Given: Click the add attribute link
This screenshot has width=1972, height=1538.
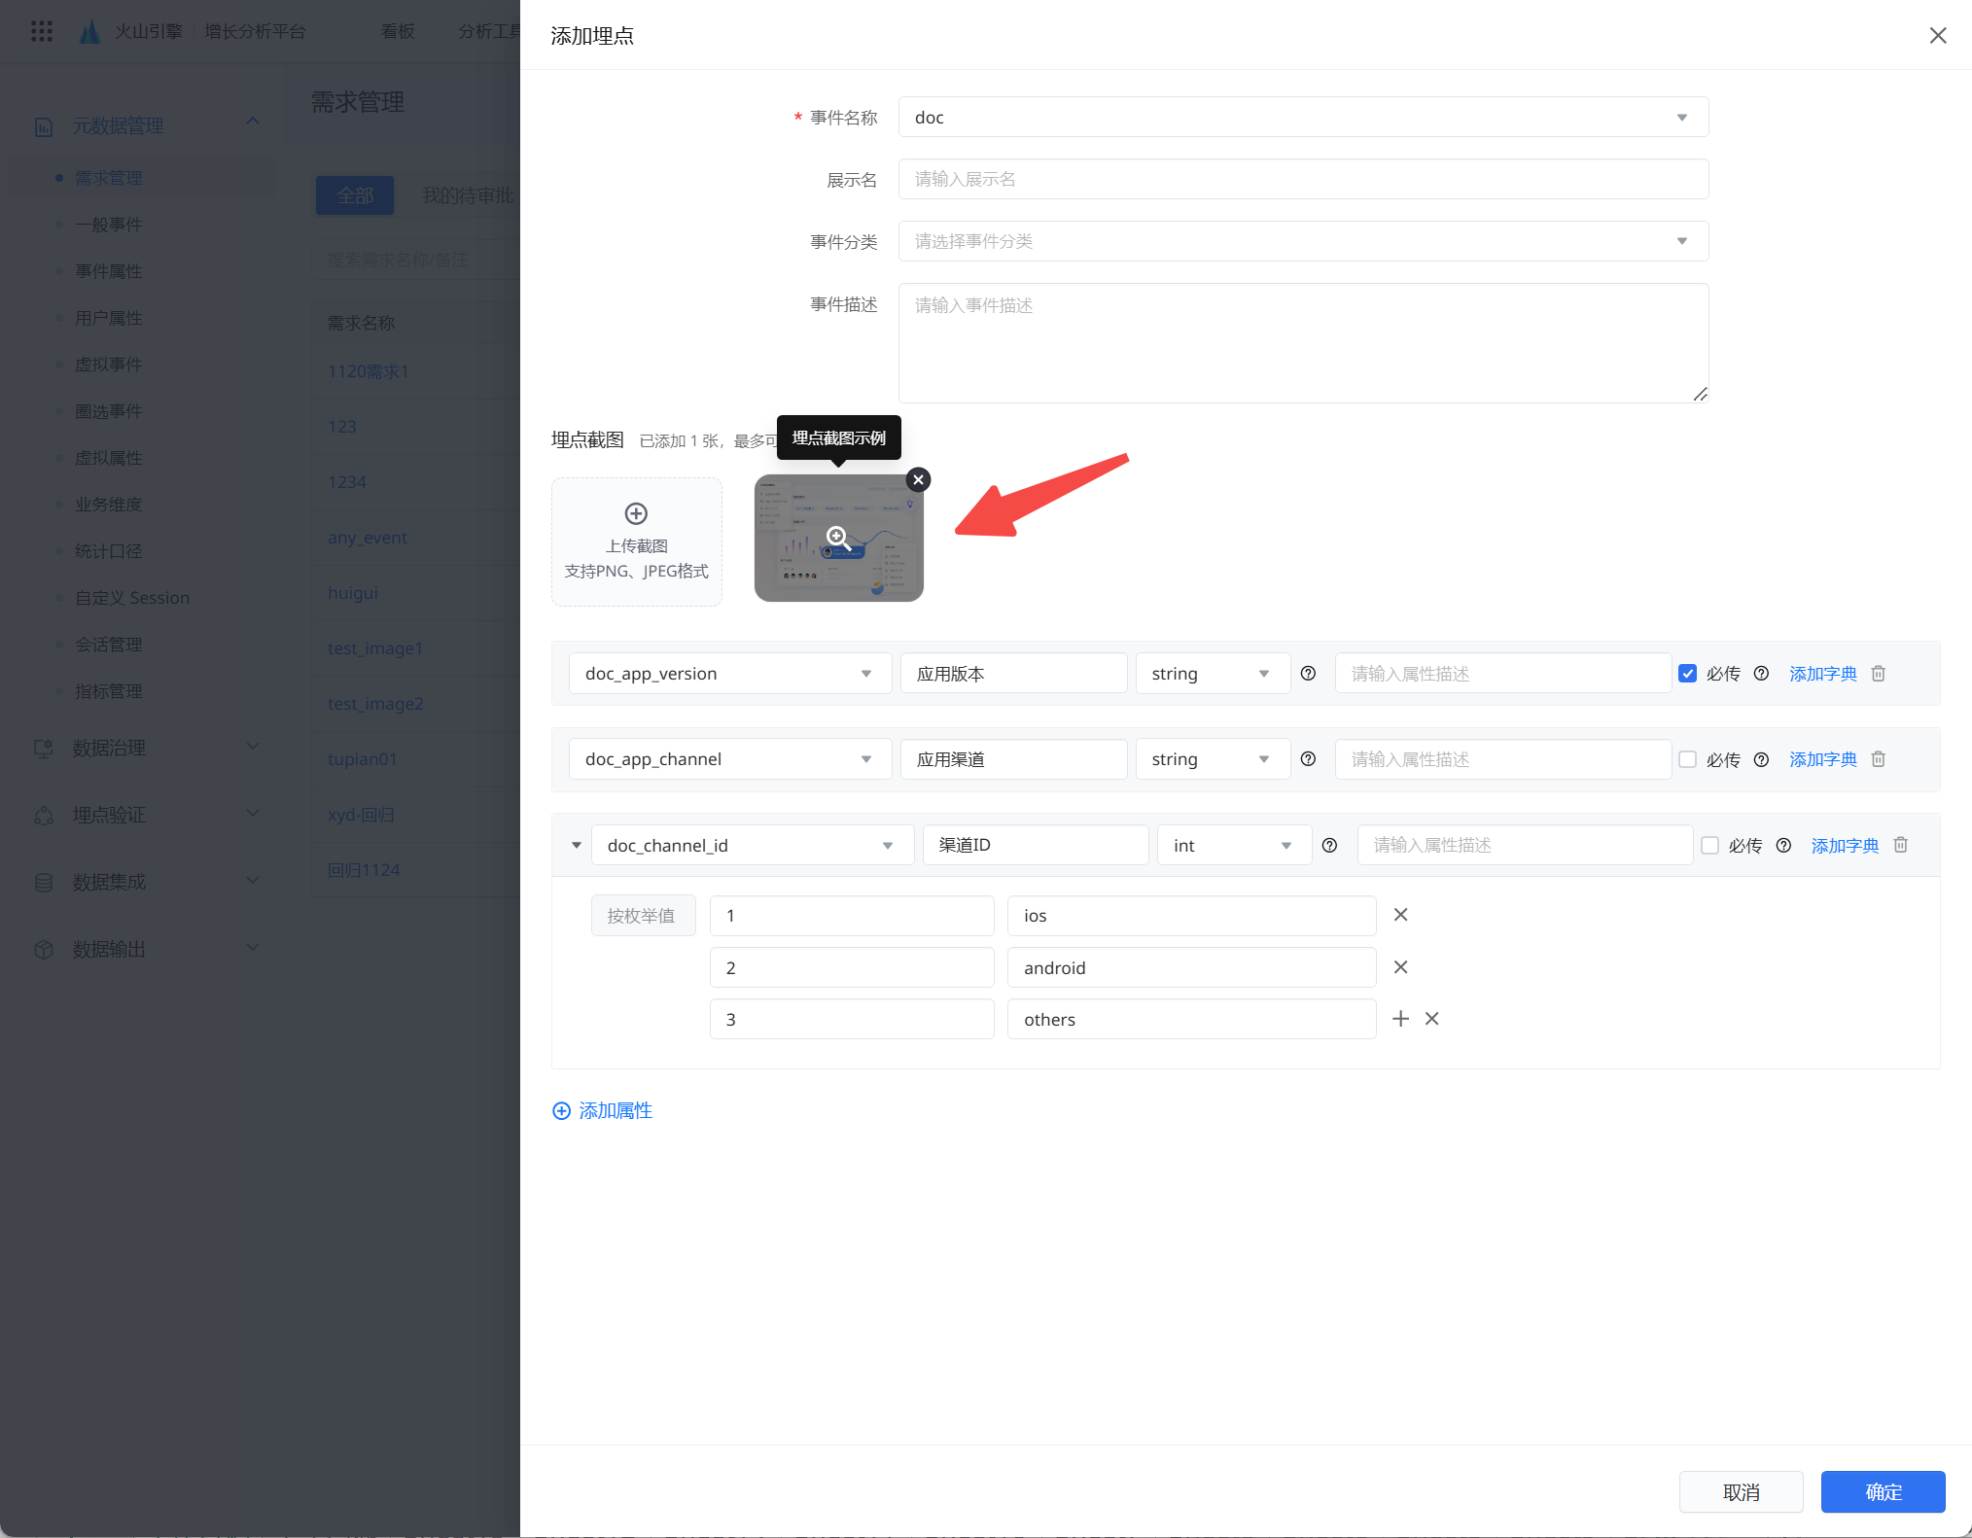Looking at the screenshot, I should [603, 1110].
